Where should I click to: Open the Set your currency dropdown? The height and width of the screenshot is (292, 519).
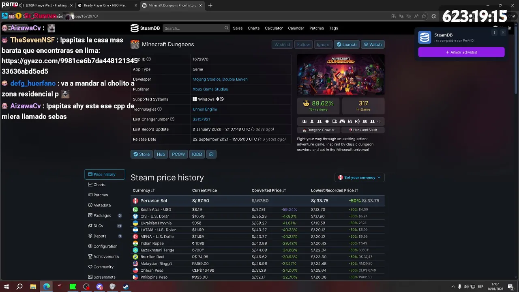359,177
